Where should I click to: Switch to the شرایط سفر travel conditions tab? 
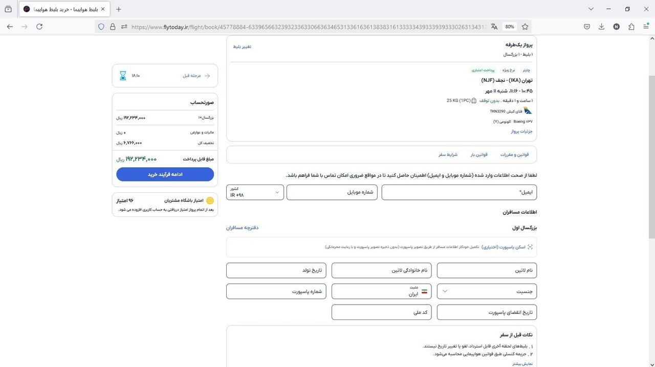pyautogui.click(x=448, y=154)
